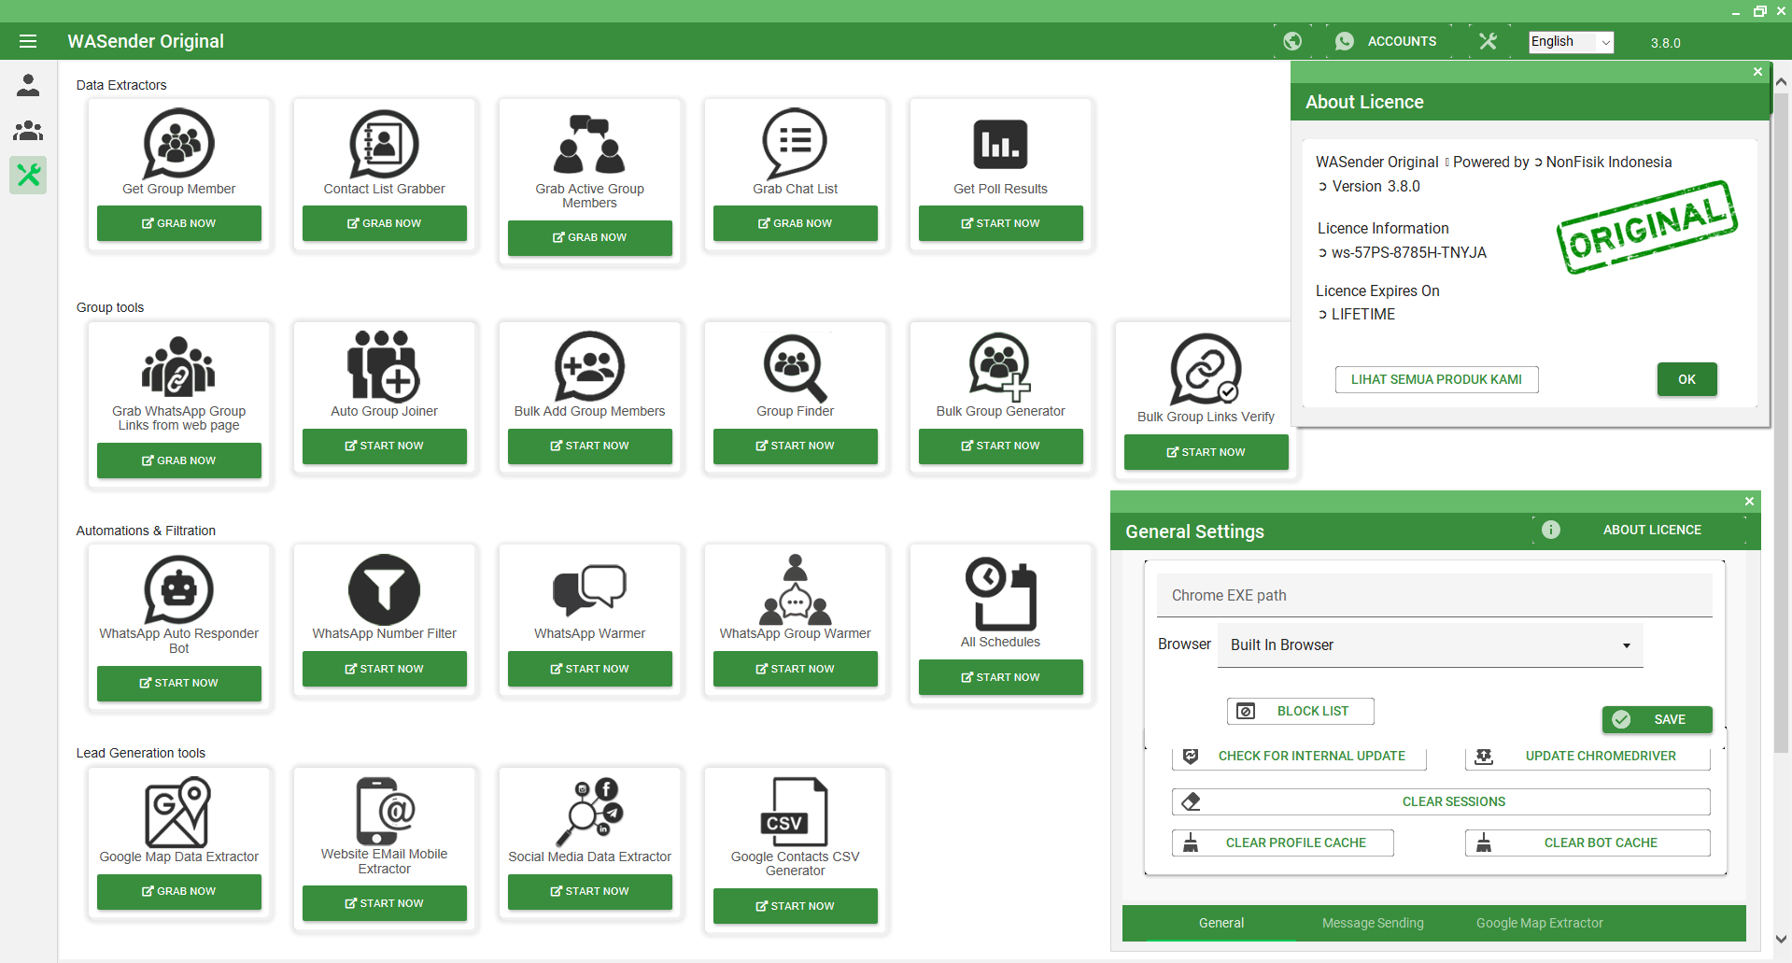This screenshot has height=963, width=1792.
Task: Open the group users sidebar icon
Action: [28, 131]
